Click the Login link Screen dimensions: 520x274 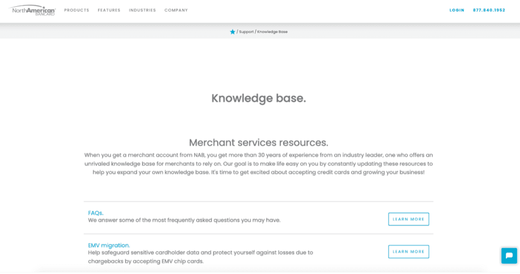[457, 10]
